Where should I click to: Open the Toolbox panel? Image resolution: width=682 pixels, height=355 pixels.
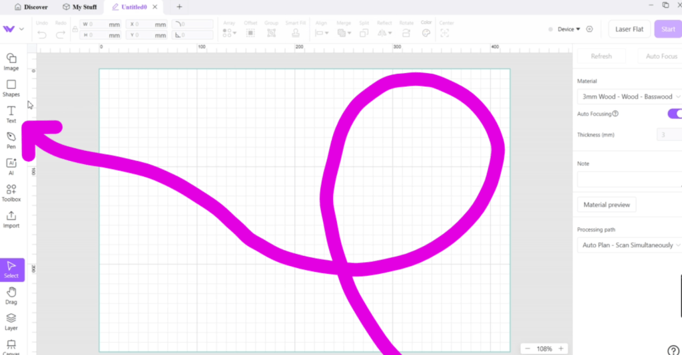point(11,193)
